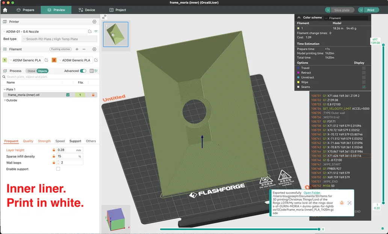The height and width of the screenshot is (234, 388).
Task: Click the compare presets icon
Action: click(x=96, y=71)
